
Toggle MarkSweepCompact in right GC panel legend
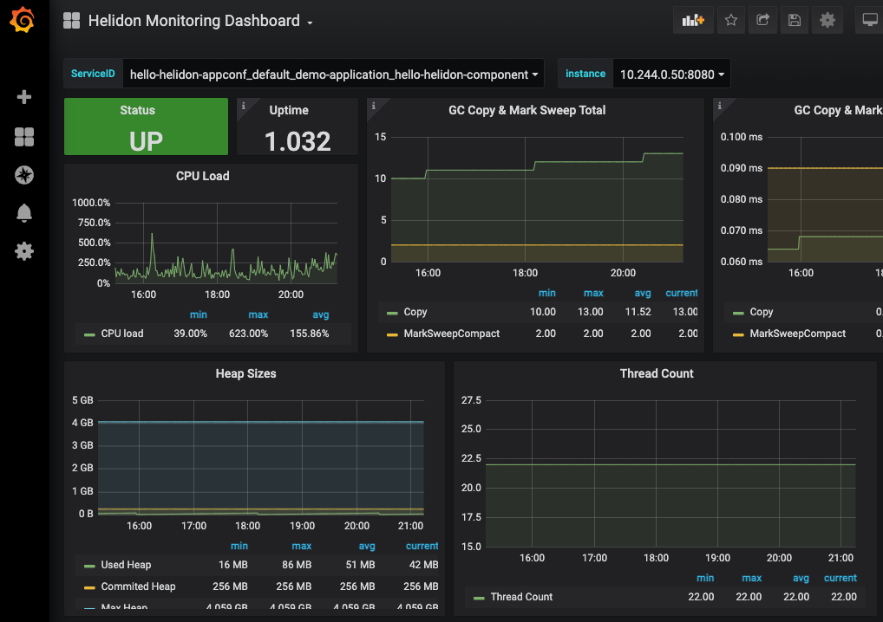(x=797, y=334)
